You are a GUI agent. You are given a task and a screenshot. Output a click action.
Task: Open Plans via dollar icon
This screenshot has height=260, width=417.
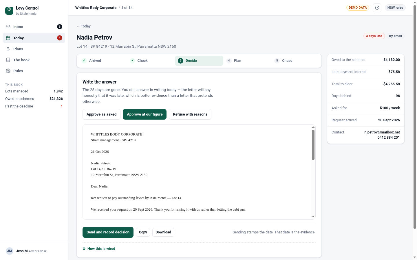coord(8,49)
